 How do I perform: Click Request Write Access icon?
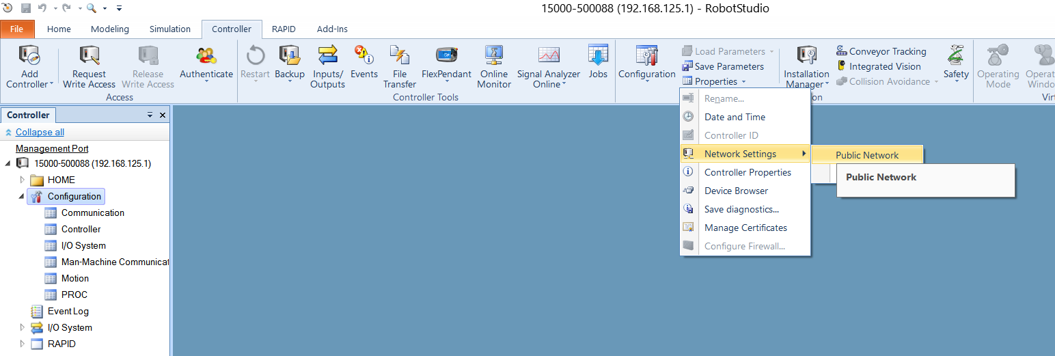pyautogui.click(x=89, y=56)
